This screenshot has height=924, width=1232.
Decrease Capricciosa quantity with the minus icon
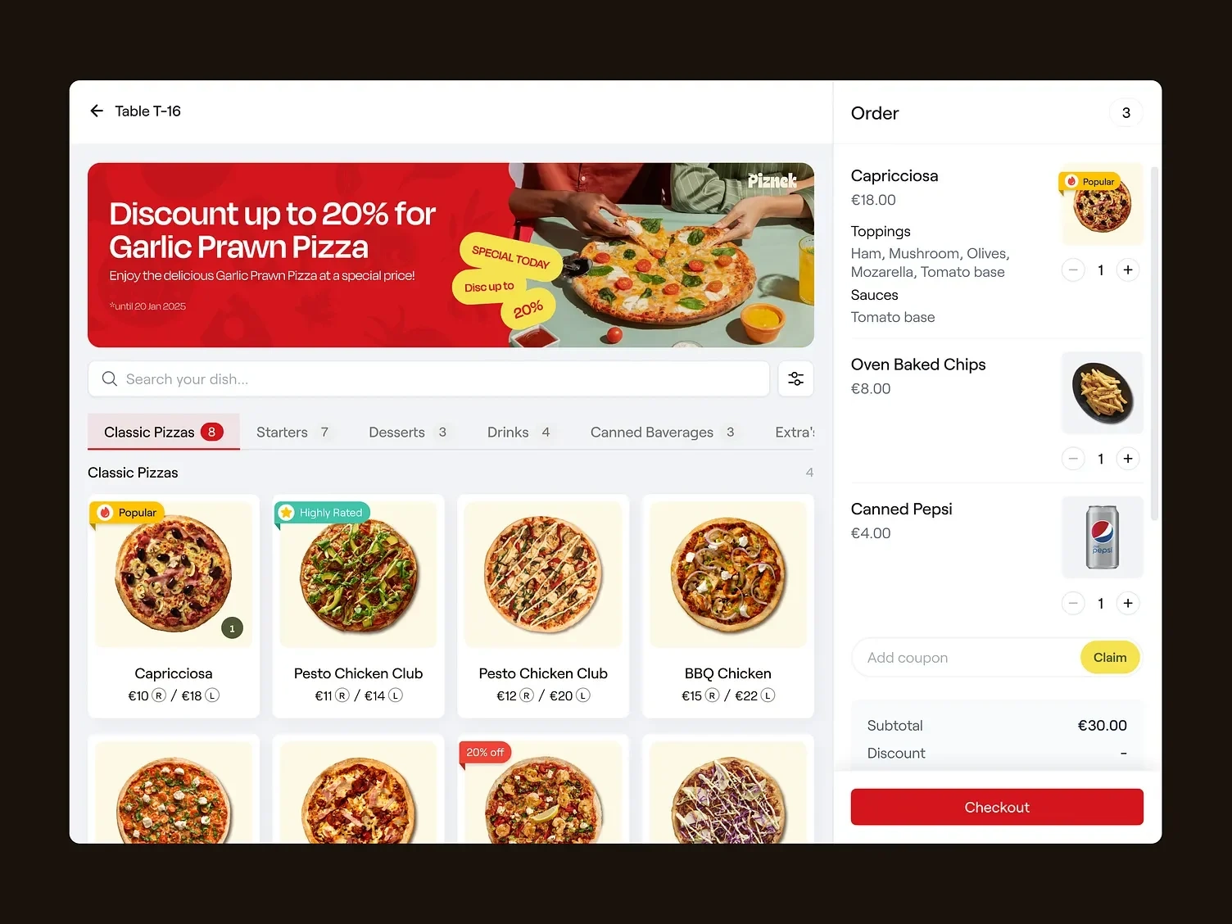pos(1073,269)
